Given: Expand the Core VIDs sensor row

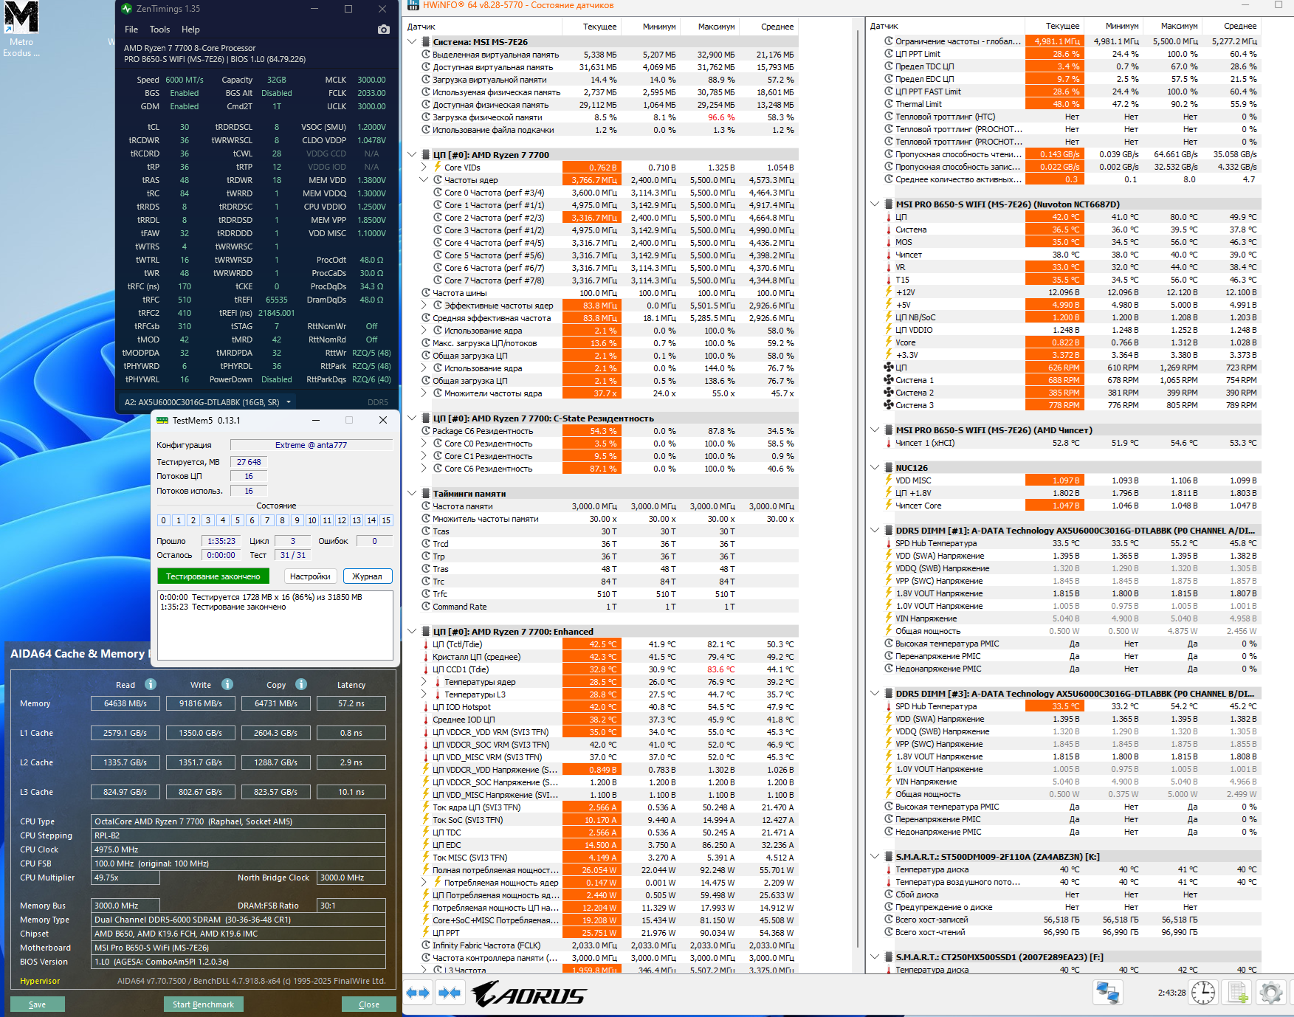Looking at the screenshot, I should pyautogui.click(x=424, y=168).
